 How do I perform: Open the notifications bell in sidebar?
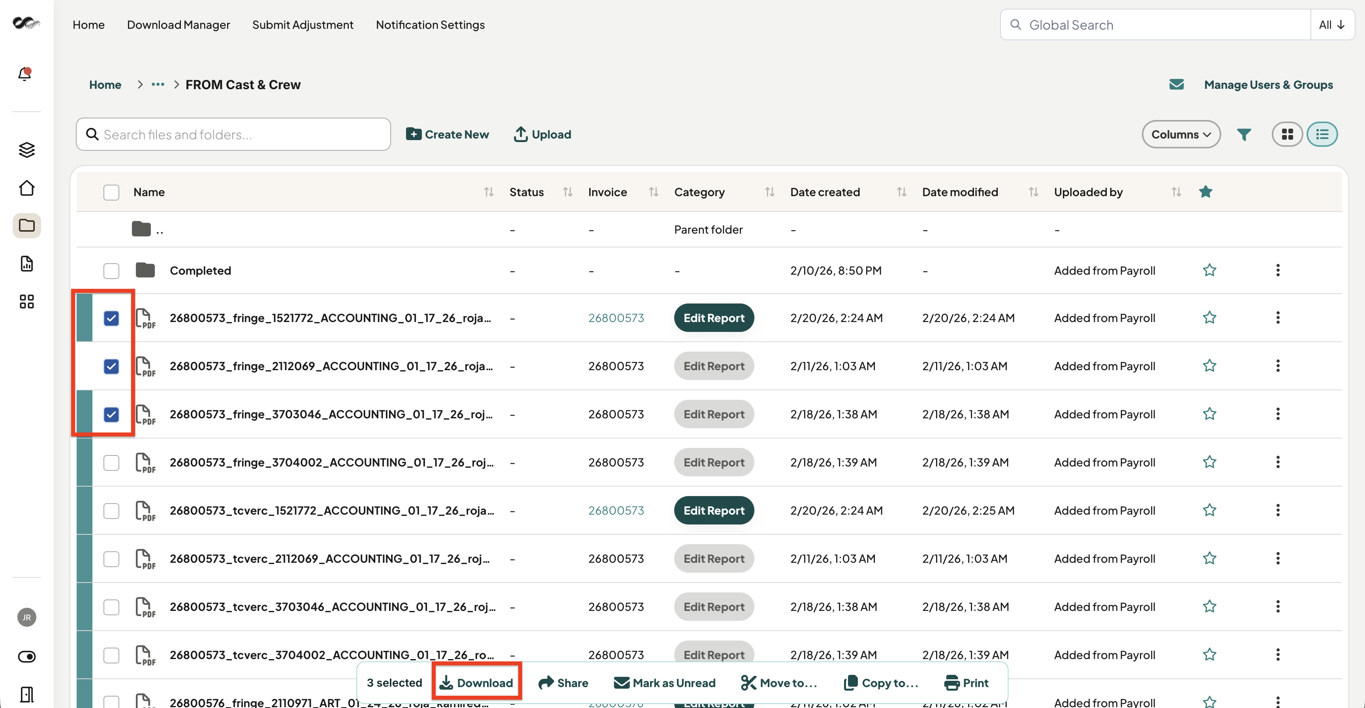click(25, 74)
